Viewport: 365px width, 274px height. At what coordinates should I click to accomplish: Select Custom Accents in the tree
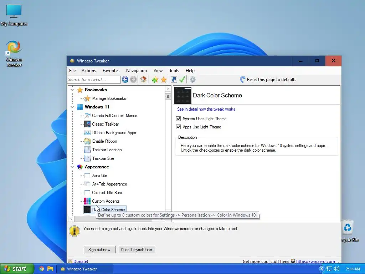(x=106, y=201)
